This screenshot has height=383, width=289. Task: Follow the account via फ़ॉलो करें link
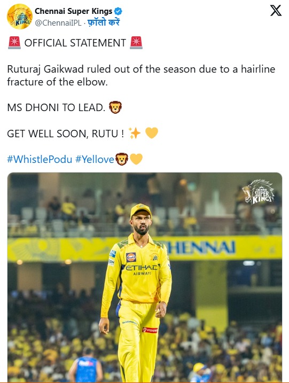point(104,22)
